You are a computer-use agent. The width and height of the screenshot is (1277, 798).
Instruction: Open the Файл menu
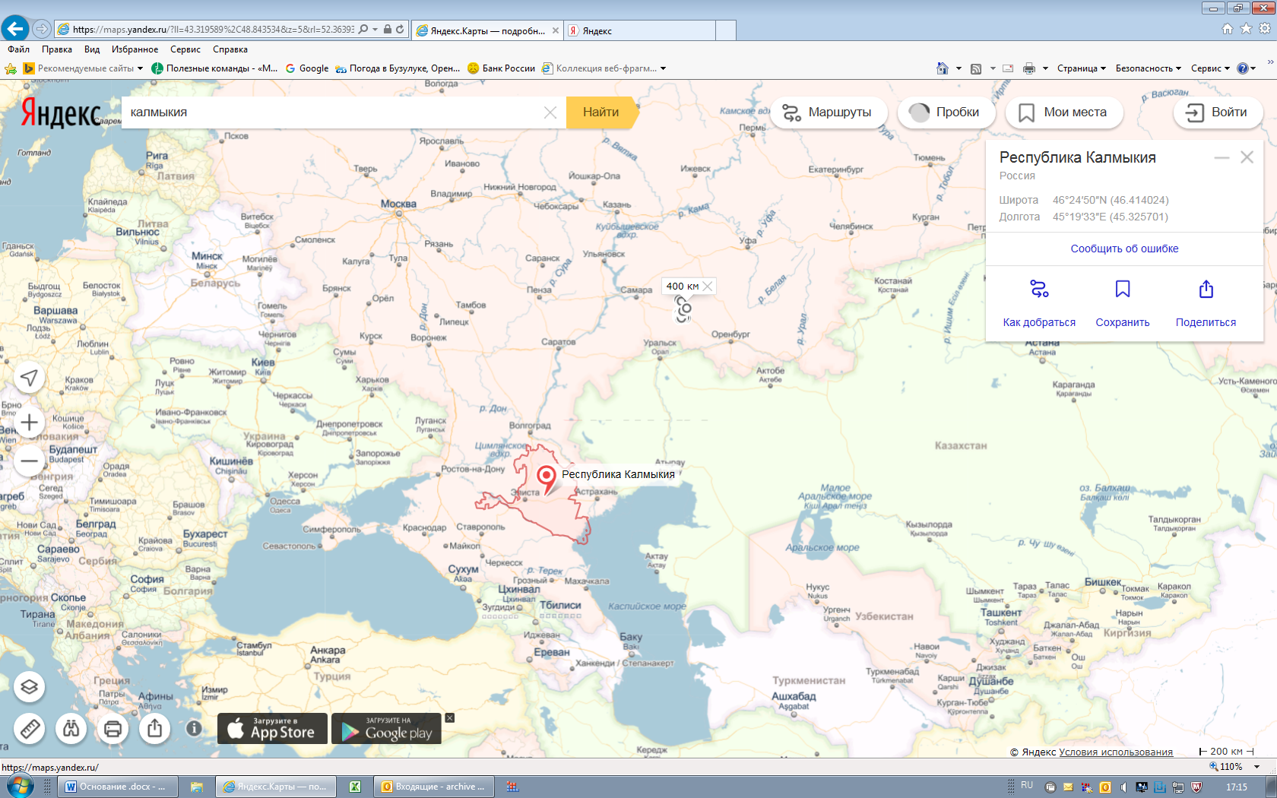coord(19,49)
